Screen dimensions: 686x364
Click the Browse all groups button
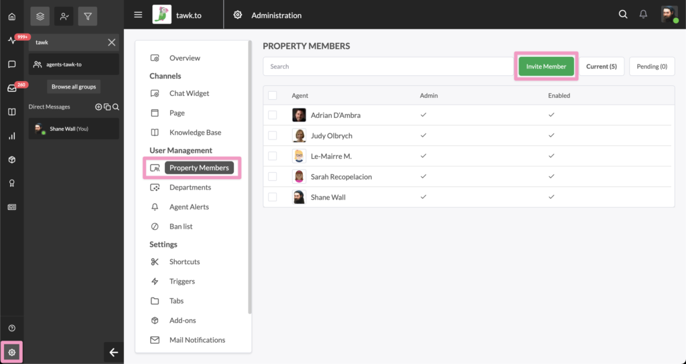pos(74,86)
